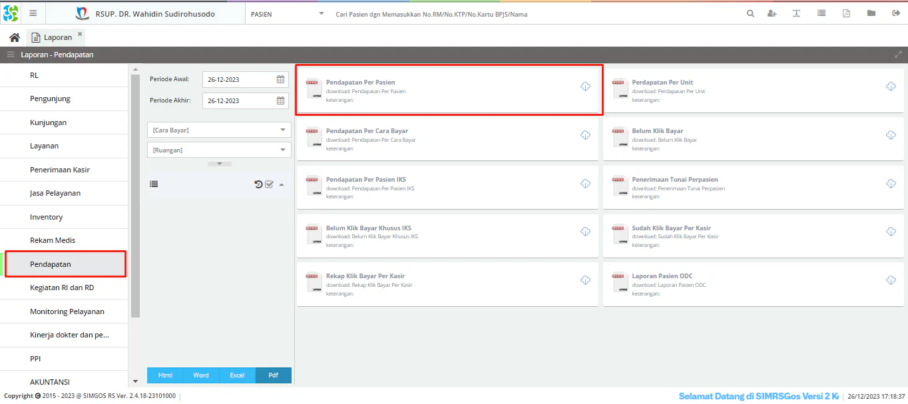Download Pendapatan Per Cara Bayar via cloud icon
Viewport: 908px width, 404px height.
585,135
